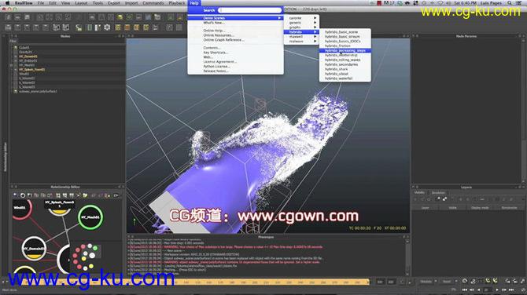Open the Apple menu
This screenshot has height=295, width=527.
[x=7, y=3]
